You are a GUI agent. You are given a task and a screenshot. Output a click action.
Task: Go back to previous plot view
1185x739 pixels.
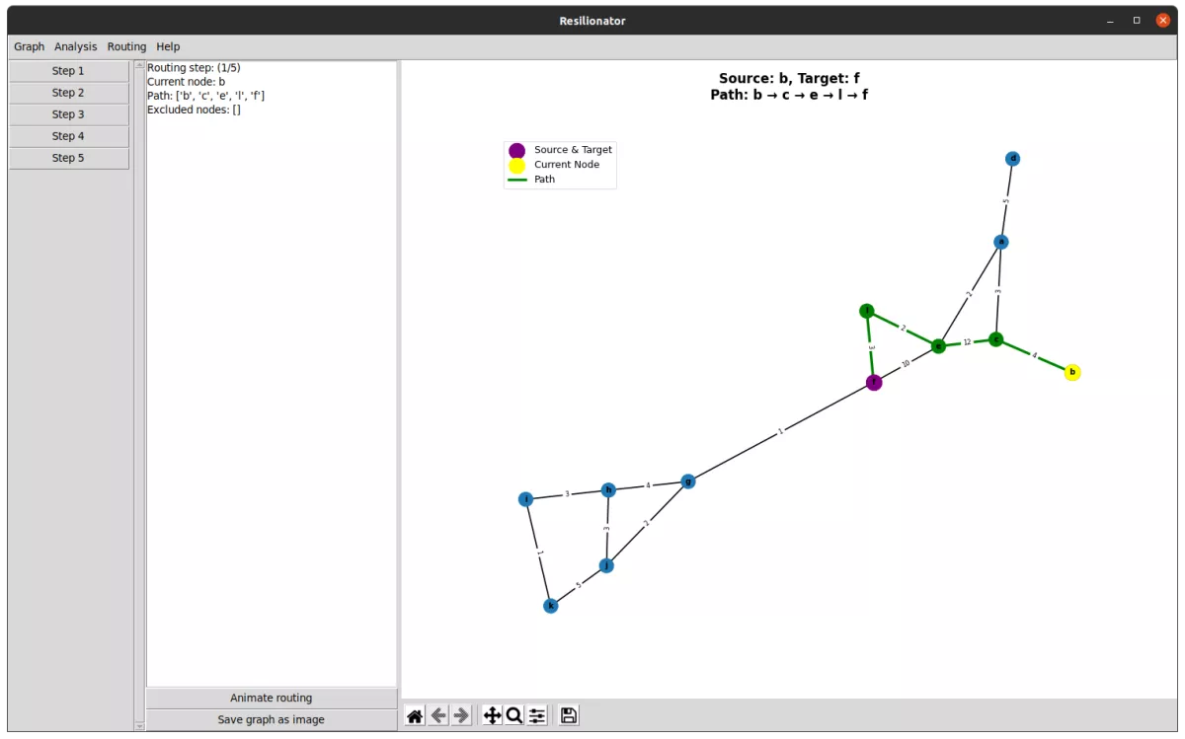click(438, 715)
